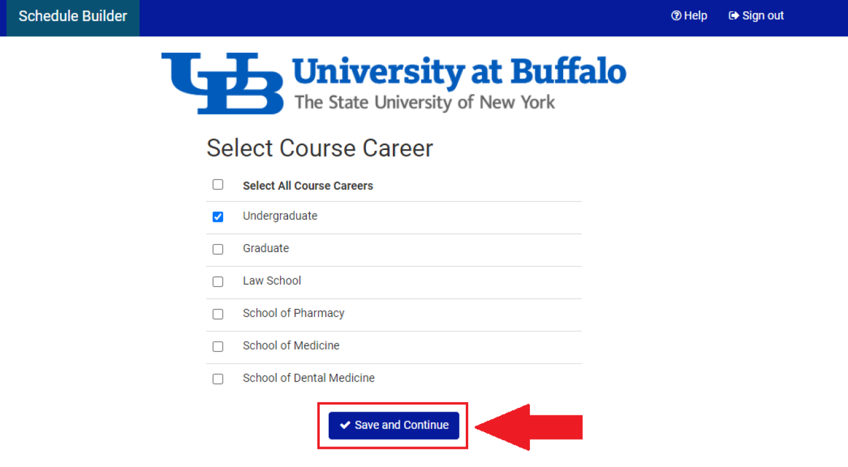
Task: Click the Save and Continue button
Action: pos(393,425)
